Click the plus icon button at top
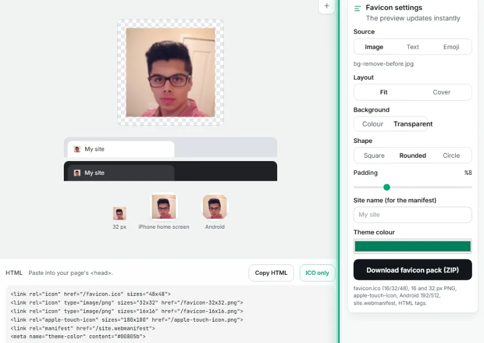Screen dimensions: 484x343 point(327,5)
